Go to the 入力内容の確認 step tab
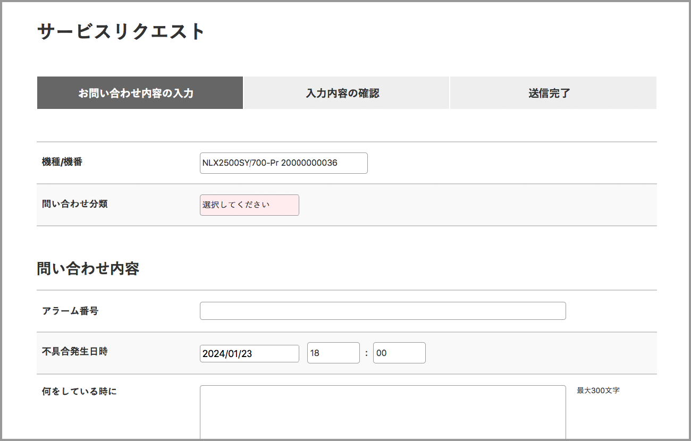 [346, 93]
